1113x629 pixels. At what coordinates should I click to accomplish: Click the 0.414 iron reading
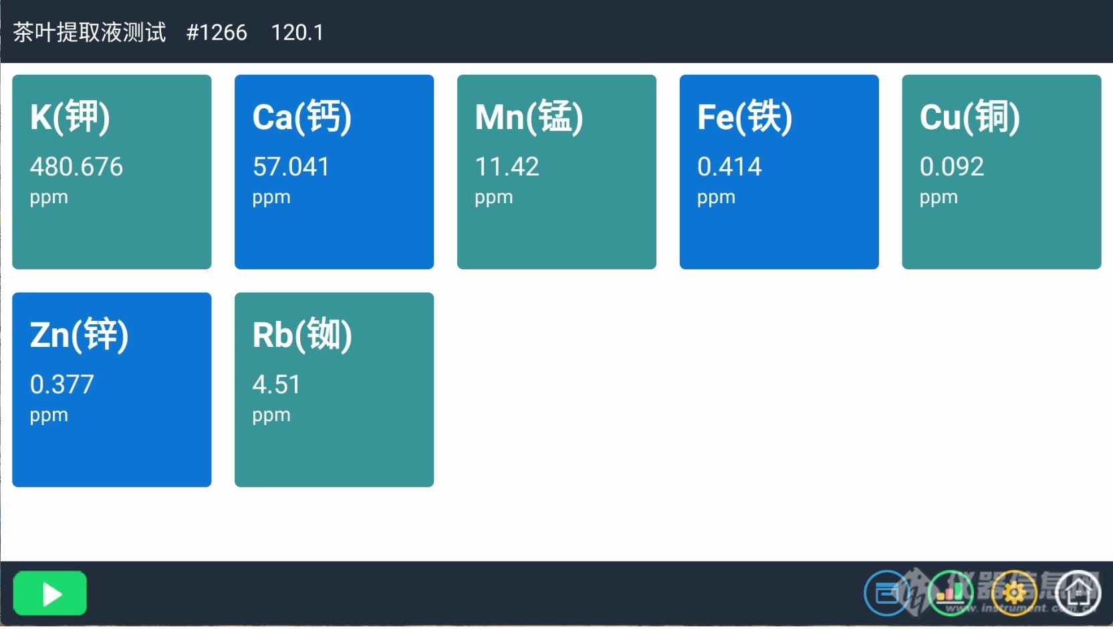pos(729,166)
